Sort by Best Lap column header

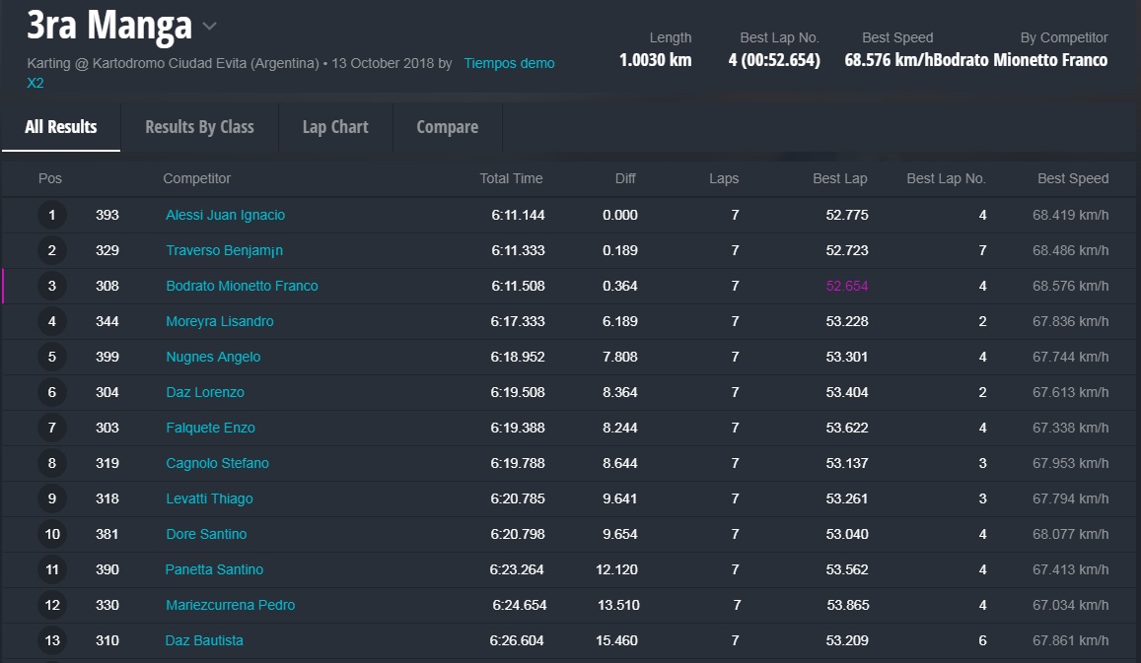tap(840, 178)
